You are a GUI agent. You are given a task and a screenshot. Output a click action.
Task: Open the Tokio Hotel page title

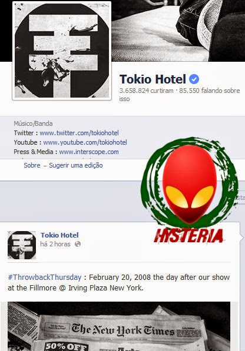[x=153, y=79]
